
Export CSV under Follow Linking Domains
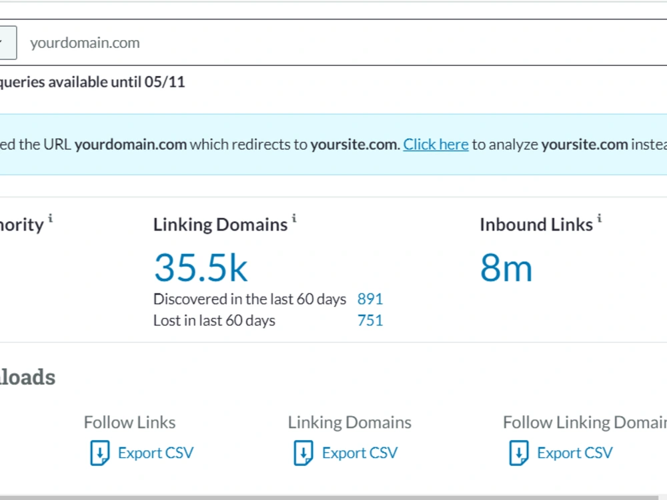coord(575,453)
